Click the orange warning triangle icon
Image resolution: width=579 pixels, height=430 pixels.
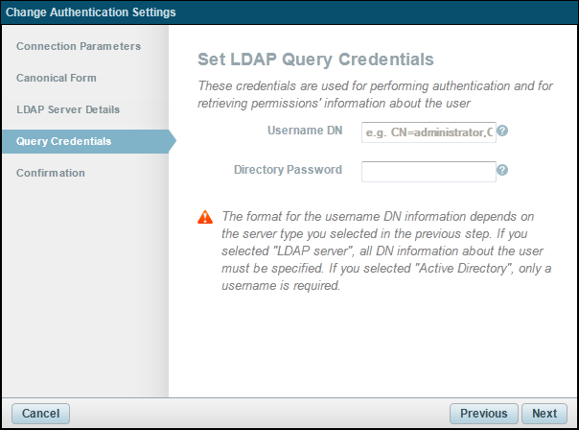(x=205, y=218)
